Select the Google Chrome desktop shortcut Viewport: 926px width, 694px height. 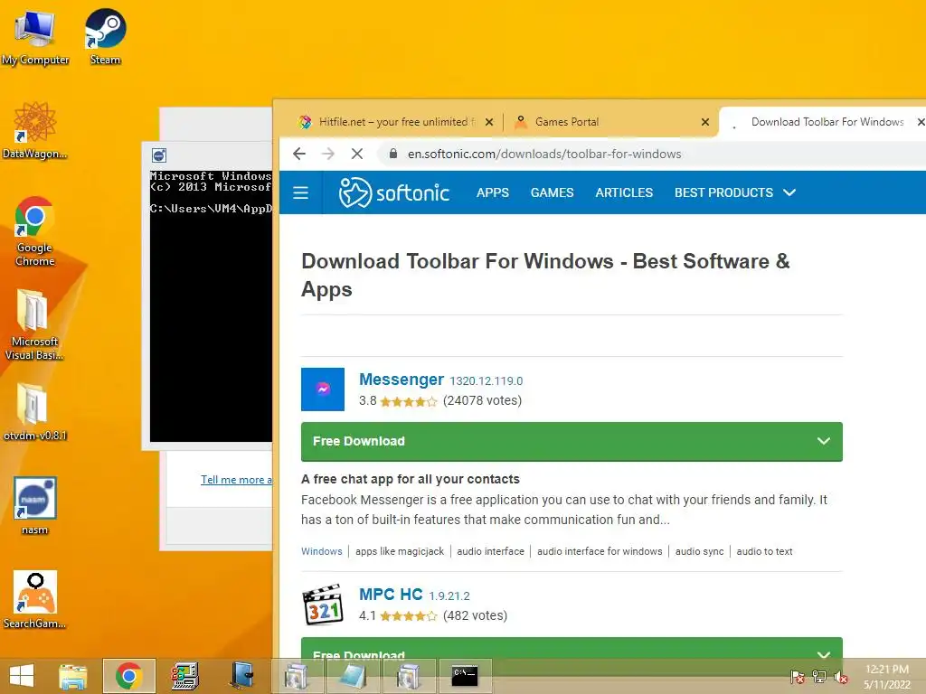click(35, 232)
